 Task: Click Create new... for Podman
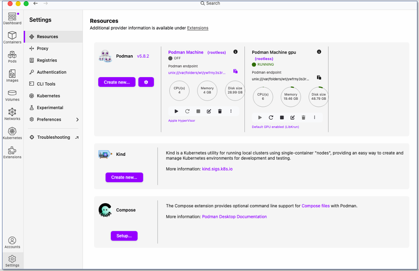117,82
